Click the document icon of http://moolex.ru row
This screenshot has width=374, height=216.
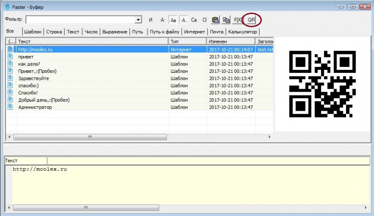10,49
